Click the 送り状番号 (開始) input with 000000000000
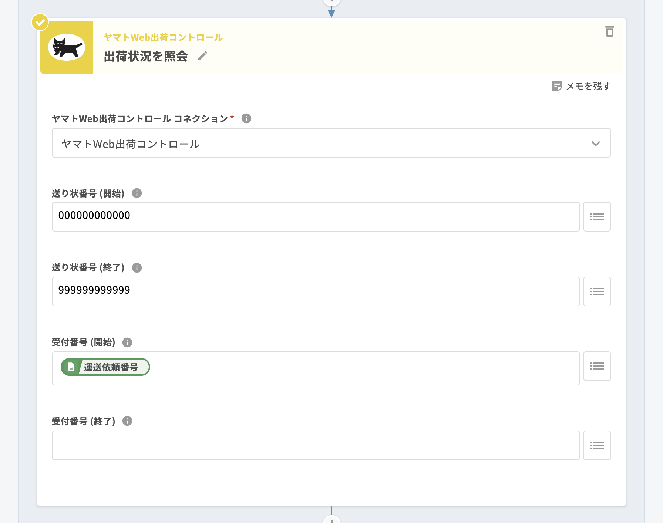Viewport: 663px width, 523px height. pyautogui.click(x=316, y=217)
